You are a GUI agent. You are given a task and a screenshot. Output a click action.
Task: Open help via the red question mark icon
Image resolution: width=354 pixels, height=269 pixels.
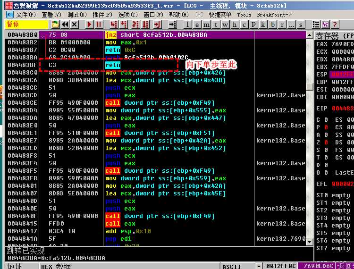click(x=335, y=25)
